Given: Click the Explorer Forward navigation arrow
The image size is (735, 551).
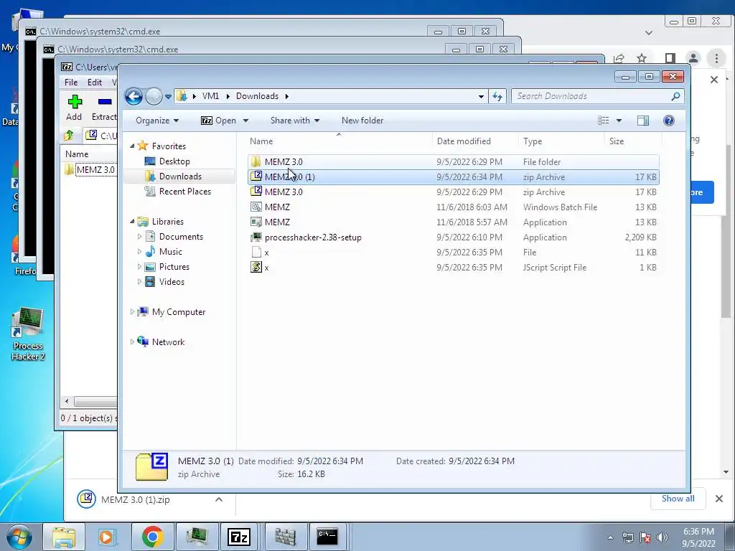Looking at the screenshot, I should (154, 97).
